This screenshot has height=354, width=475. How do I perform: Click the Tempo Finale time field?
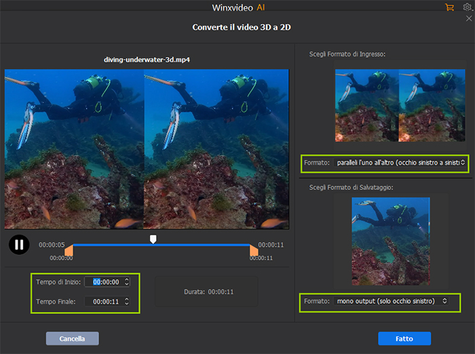(106, 301)
